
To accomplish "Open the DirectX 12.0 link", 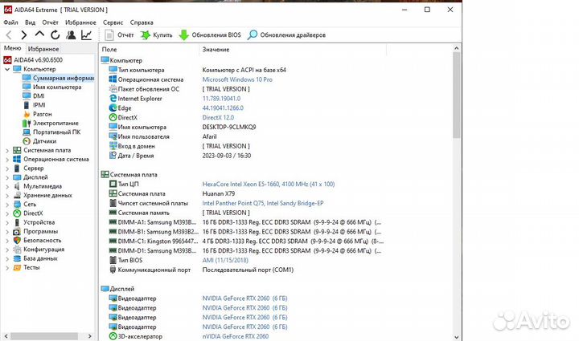I will [218, 118].
